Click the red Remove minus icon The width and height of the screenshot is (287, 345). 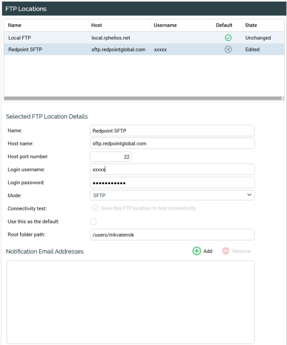click(x=226, y=251)
